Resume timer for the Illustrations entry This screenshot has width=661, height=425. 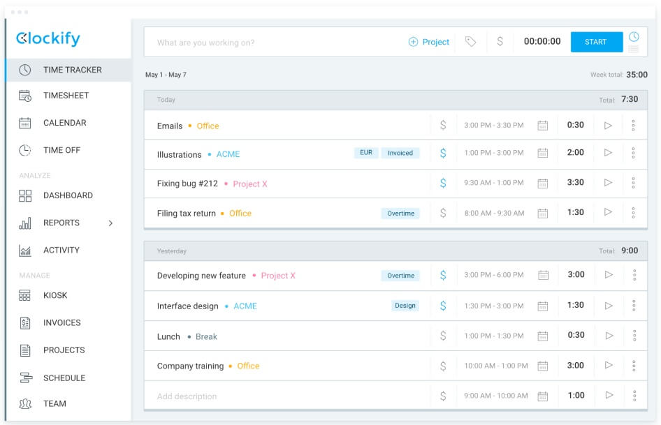608,153
